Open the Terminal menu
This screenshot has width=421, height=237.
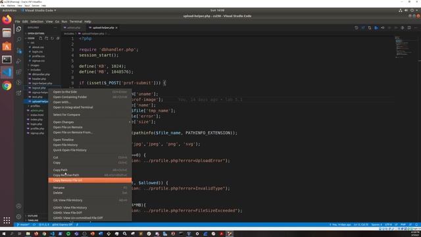(76, 22)
